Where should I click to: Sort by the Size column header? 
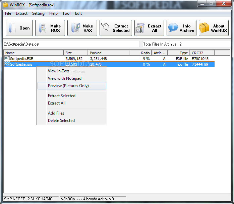(x=76, y=53)
